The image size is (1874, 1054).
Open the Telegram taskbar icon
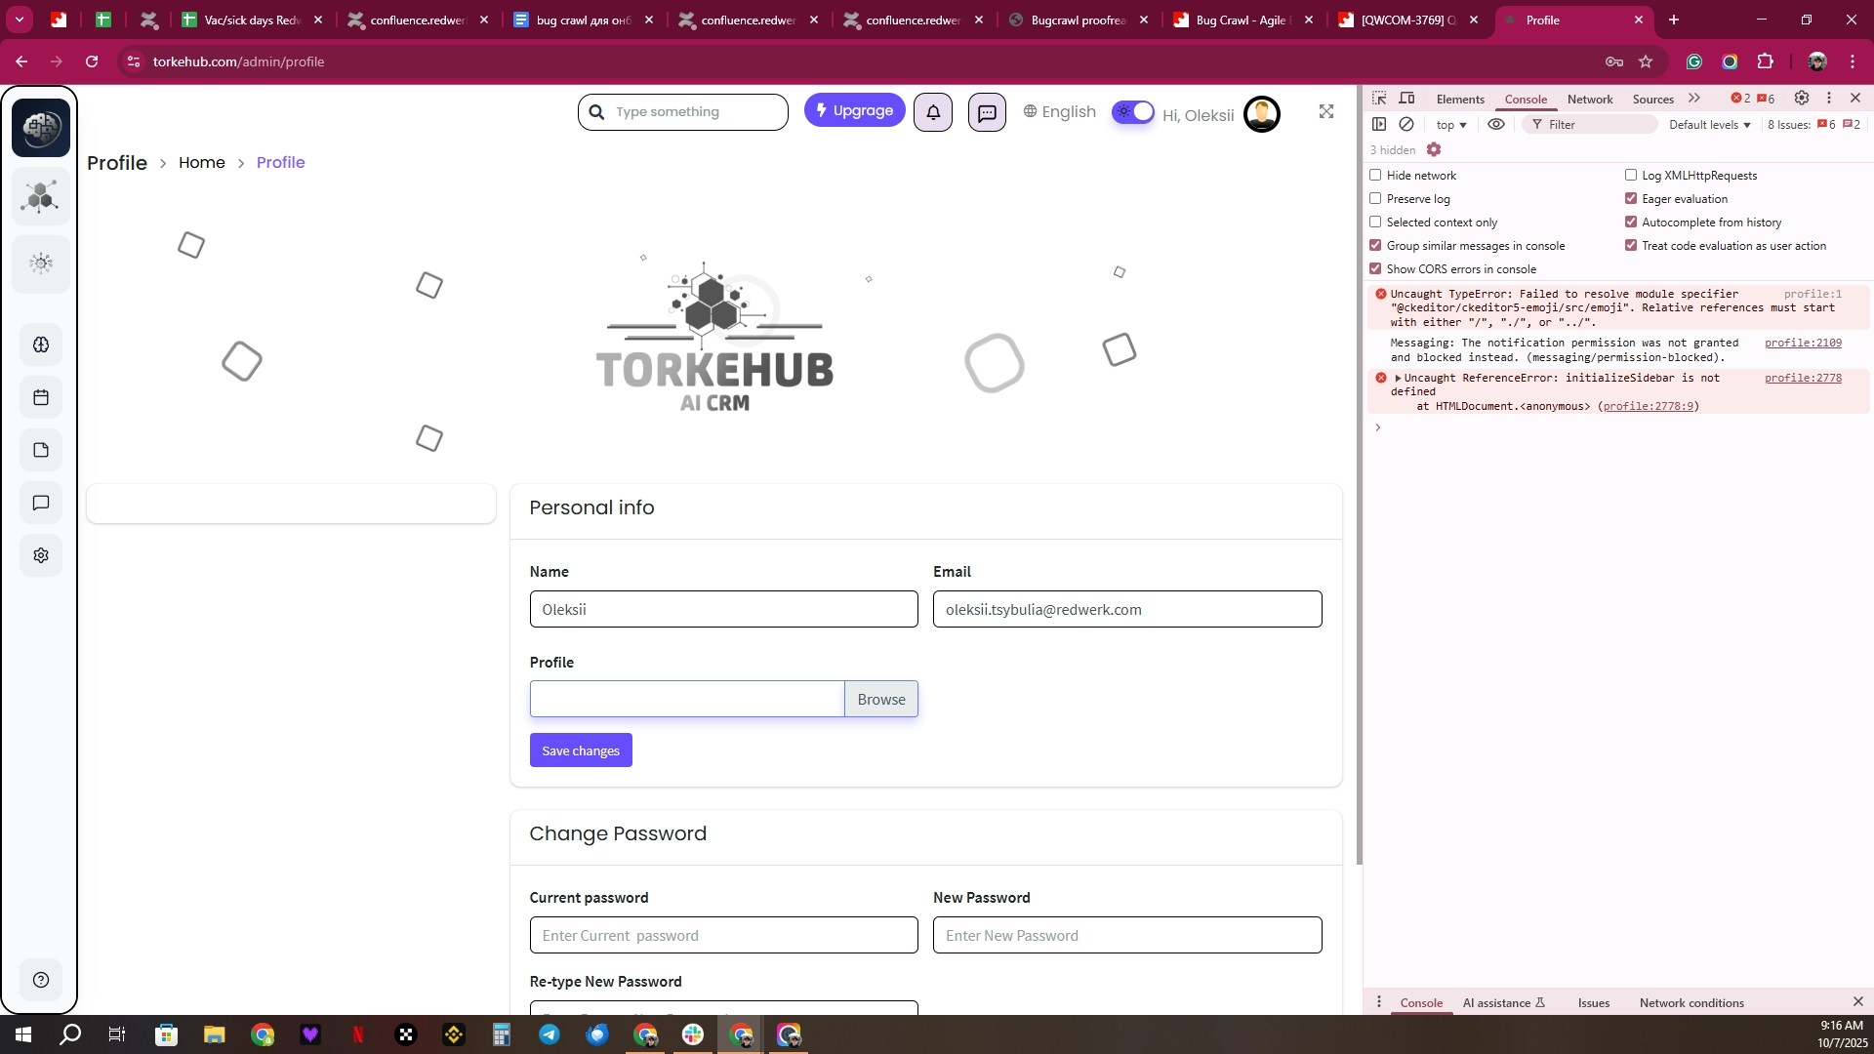point(550,1034)
